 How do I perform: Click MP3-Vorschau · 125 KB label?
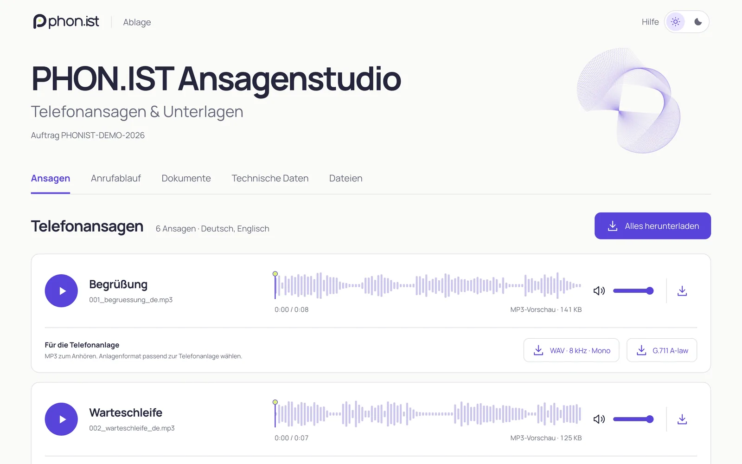tap(546, 438)
